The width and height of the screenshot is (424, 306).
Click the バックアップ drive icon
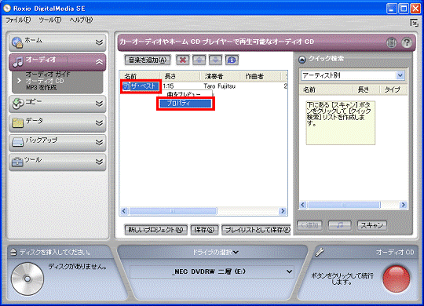18,142
